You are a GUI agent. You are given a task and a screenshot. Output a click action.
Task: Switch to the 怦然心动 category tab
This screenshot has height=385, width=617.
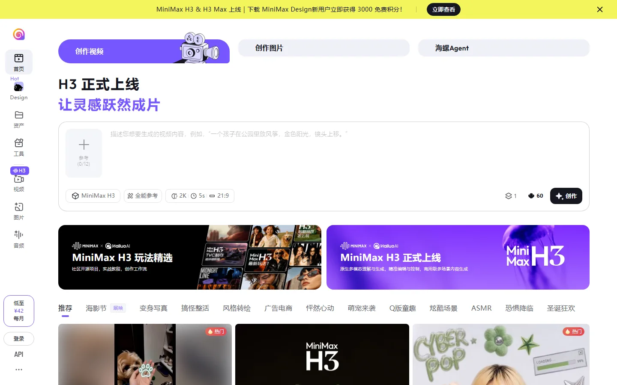point(320,308)
